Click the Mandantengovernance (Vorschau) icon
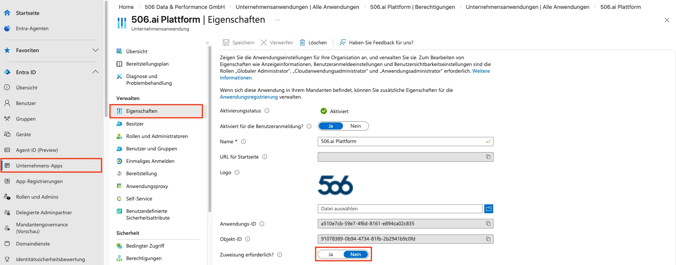676x265 pixels. (7, 228)
